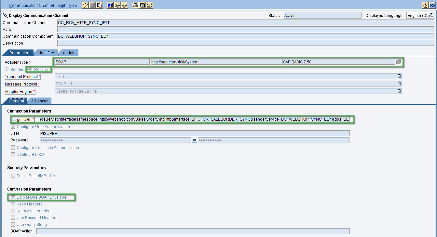This screenshot has width=437, height=237.
Task: Switch to the Advanced tab
Action: (39, 101)
